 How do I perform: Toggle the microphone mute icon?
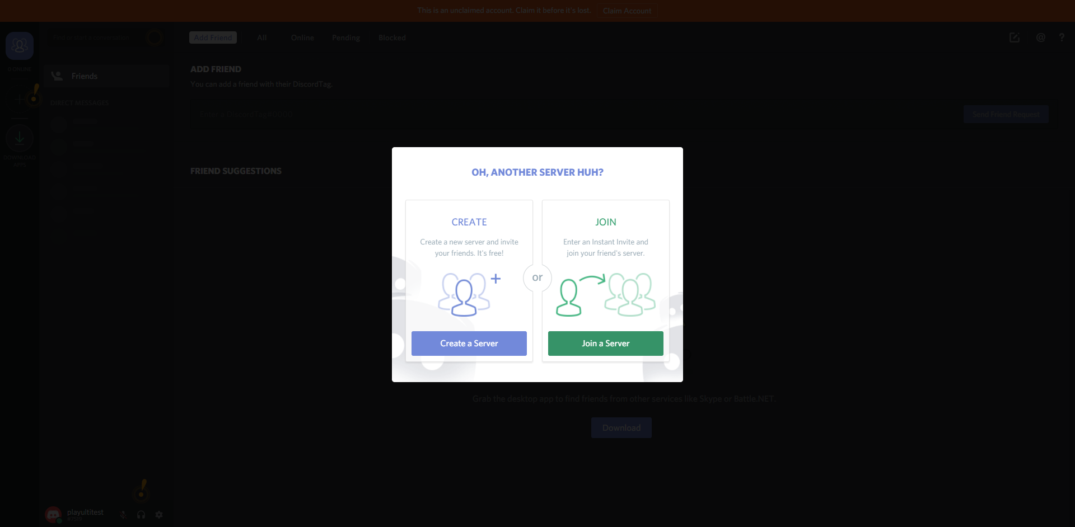123,515
